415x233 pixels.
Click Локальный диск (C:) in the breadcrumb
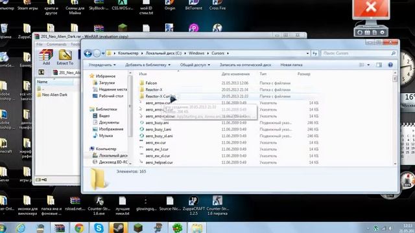163,53
